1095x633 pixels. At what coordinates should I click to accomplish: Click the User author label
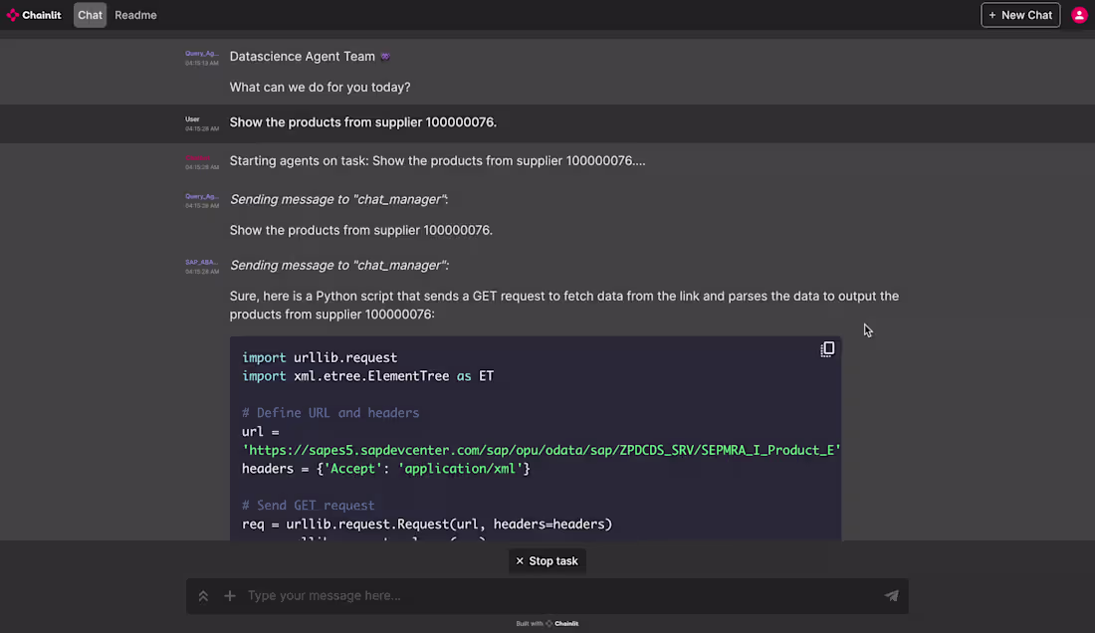click(192, 119)
